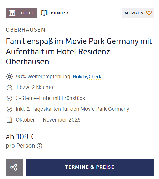
Task: Click the 'ab 109 €' price
Action: pyautogui.click(x=21, y=137)
